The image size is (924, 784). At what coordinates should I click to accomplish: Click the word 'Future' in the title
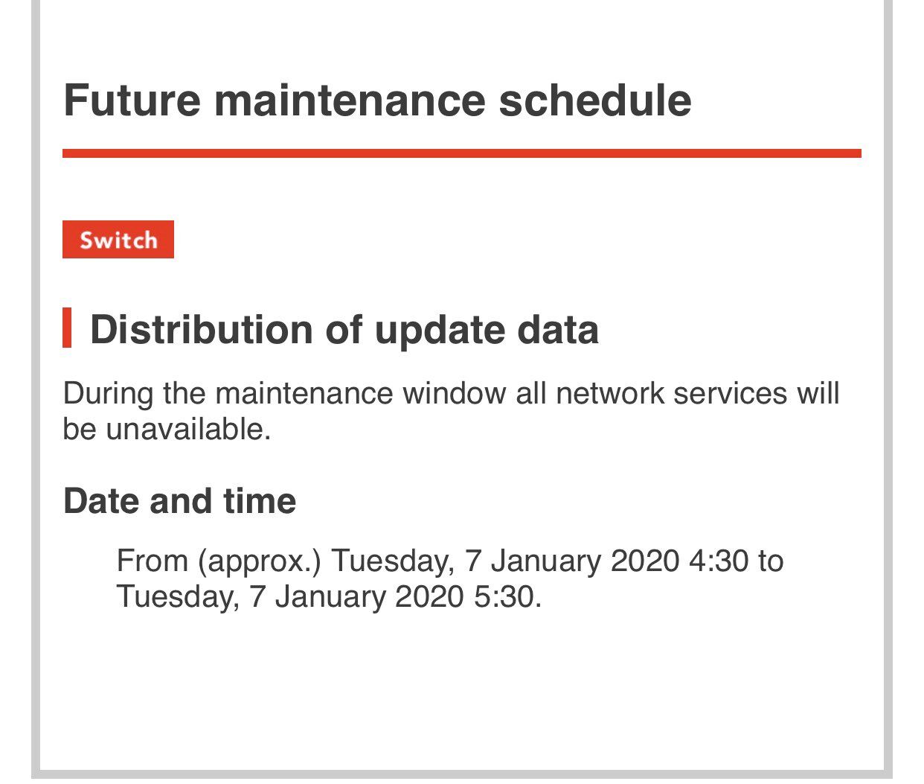[132, 101]
